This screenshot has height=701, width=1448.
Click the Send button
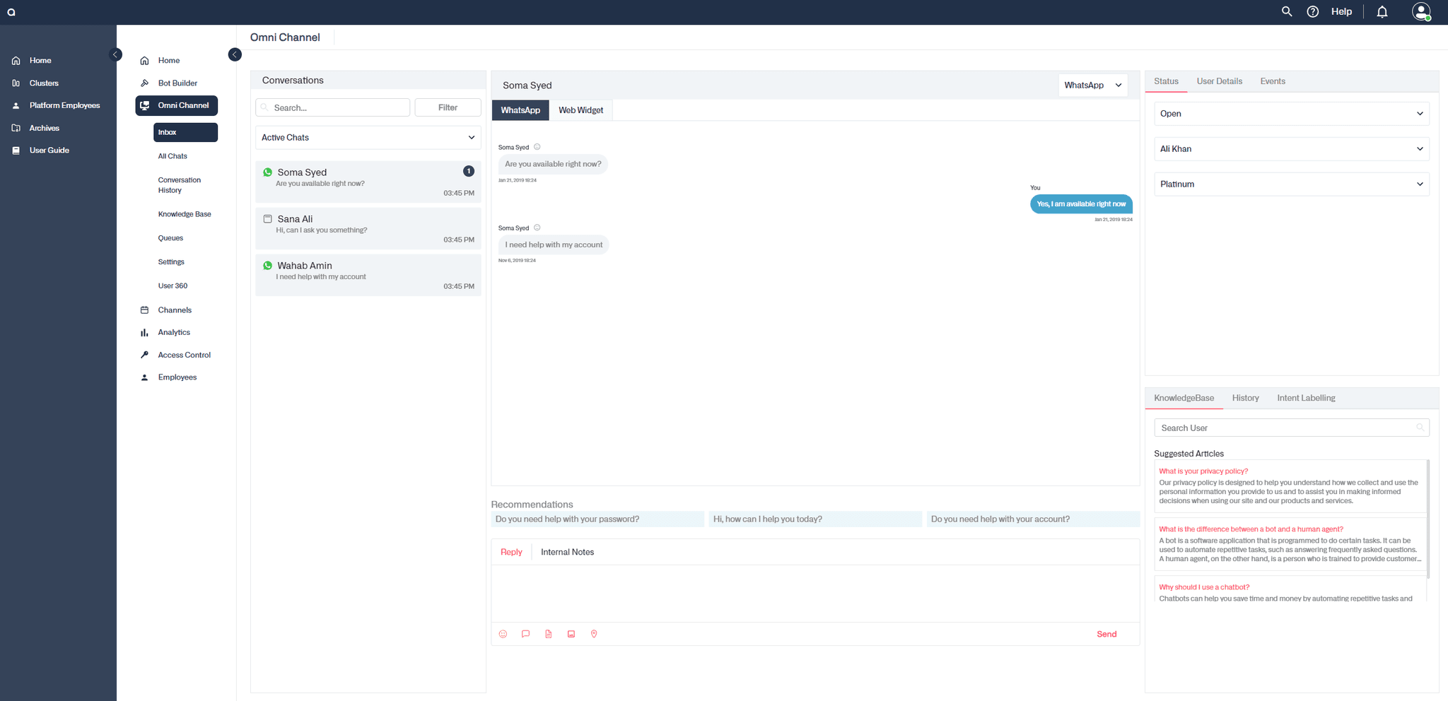(1107, 634)
